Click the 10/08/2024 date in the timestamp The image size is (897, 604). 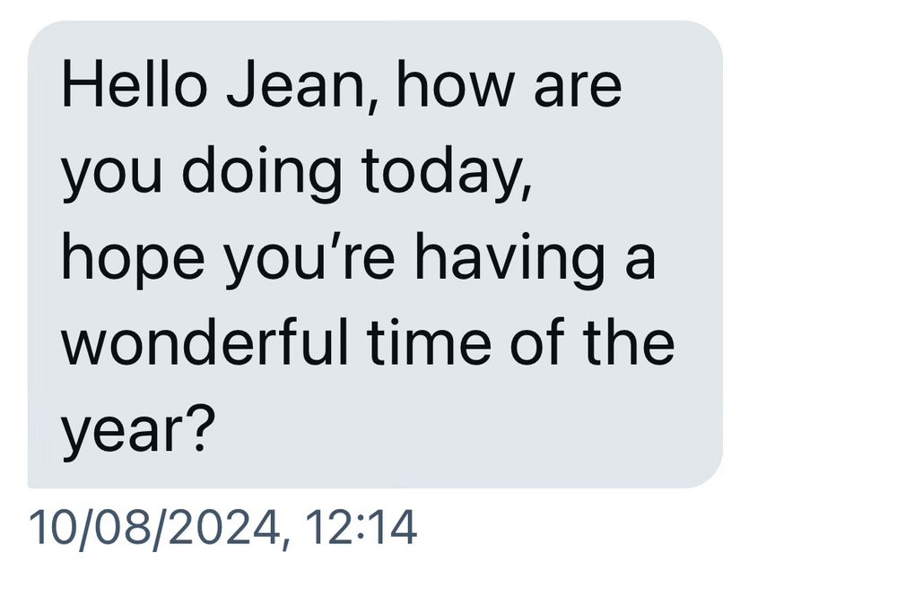152,529
